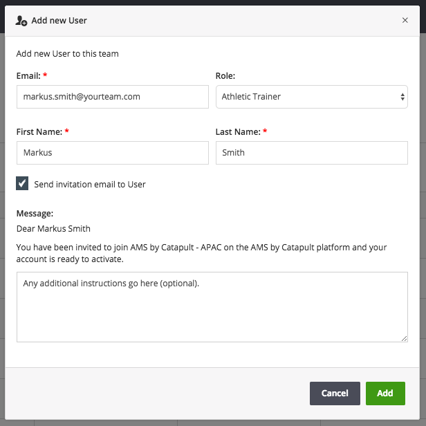Click the red asterisk beside First Name
The width and height of the screenshot is (426, 426).
click(x=67, y=131)
